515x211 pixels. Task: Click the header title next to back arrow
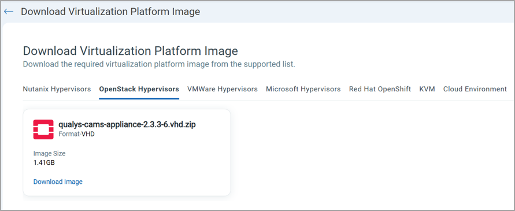pos(110,12)
